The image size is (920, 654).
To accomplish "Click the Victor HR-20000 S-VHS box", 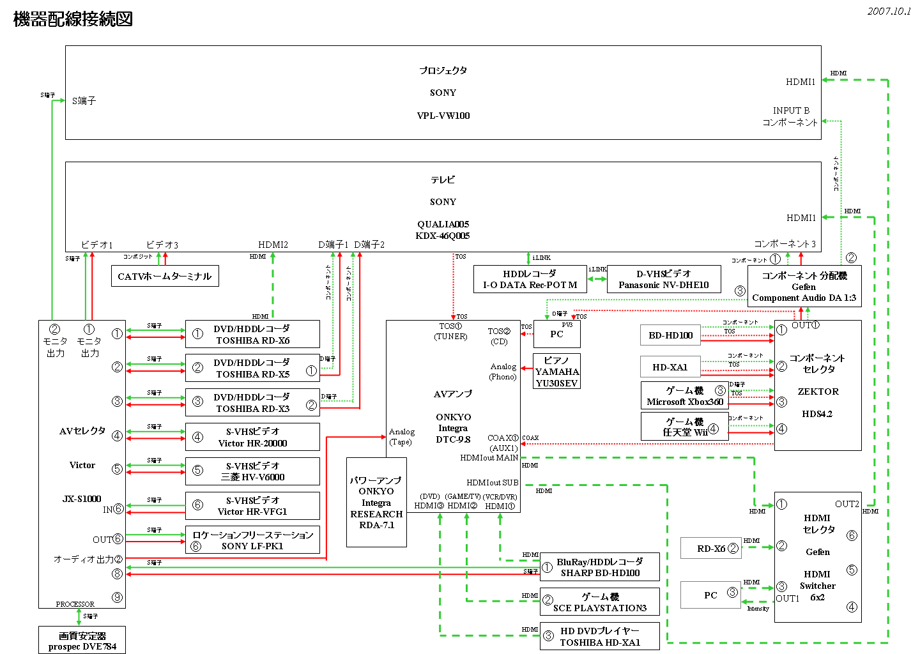I will point(252,437).
